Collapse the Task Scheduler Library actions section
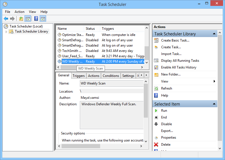Screen dimensions: 225x160 [214, 34]
